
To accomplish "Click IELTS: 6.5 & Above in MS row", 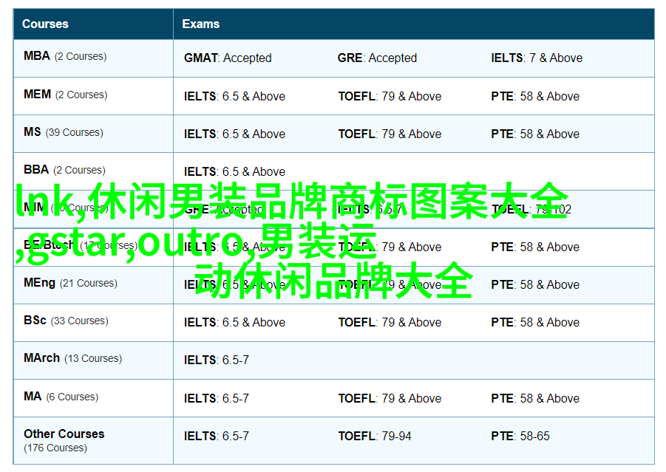I will (x=234, y=134).
